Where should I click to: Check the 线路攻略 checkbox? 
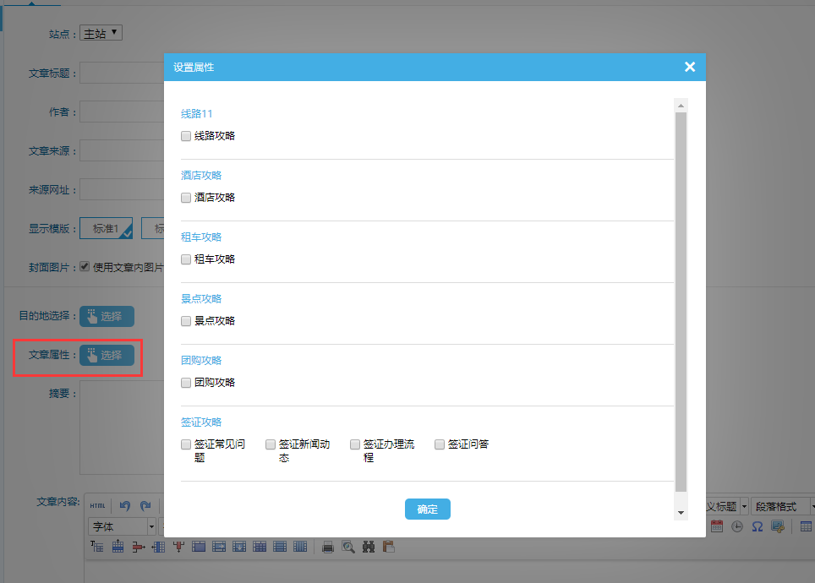point(186,135)
